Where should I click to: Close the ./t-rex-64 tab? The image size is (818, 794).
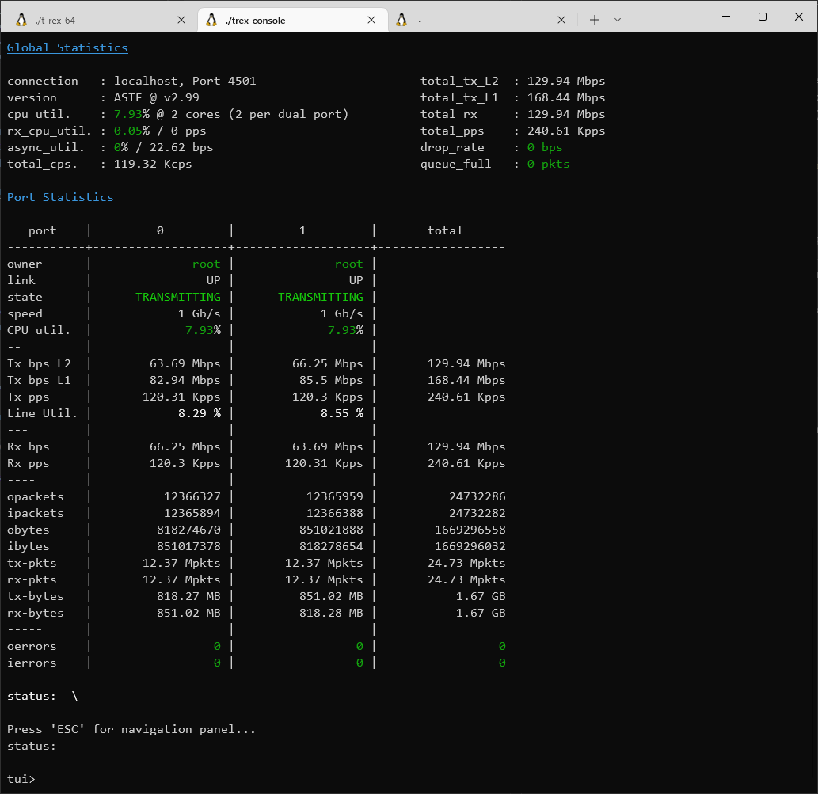tap(181, 21)
